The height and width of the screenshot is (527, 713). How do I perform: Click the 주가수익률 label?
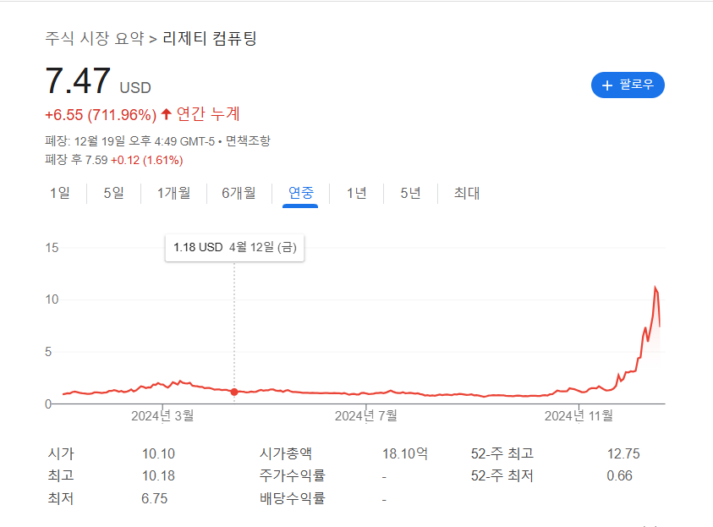(x=293, y=476)
